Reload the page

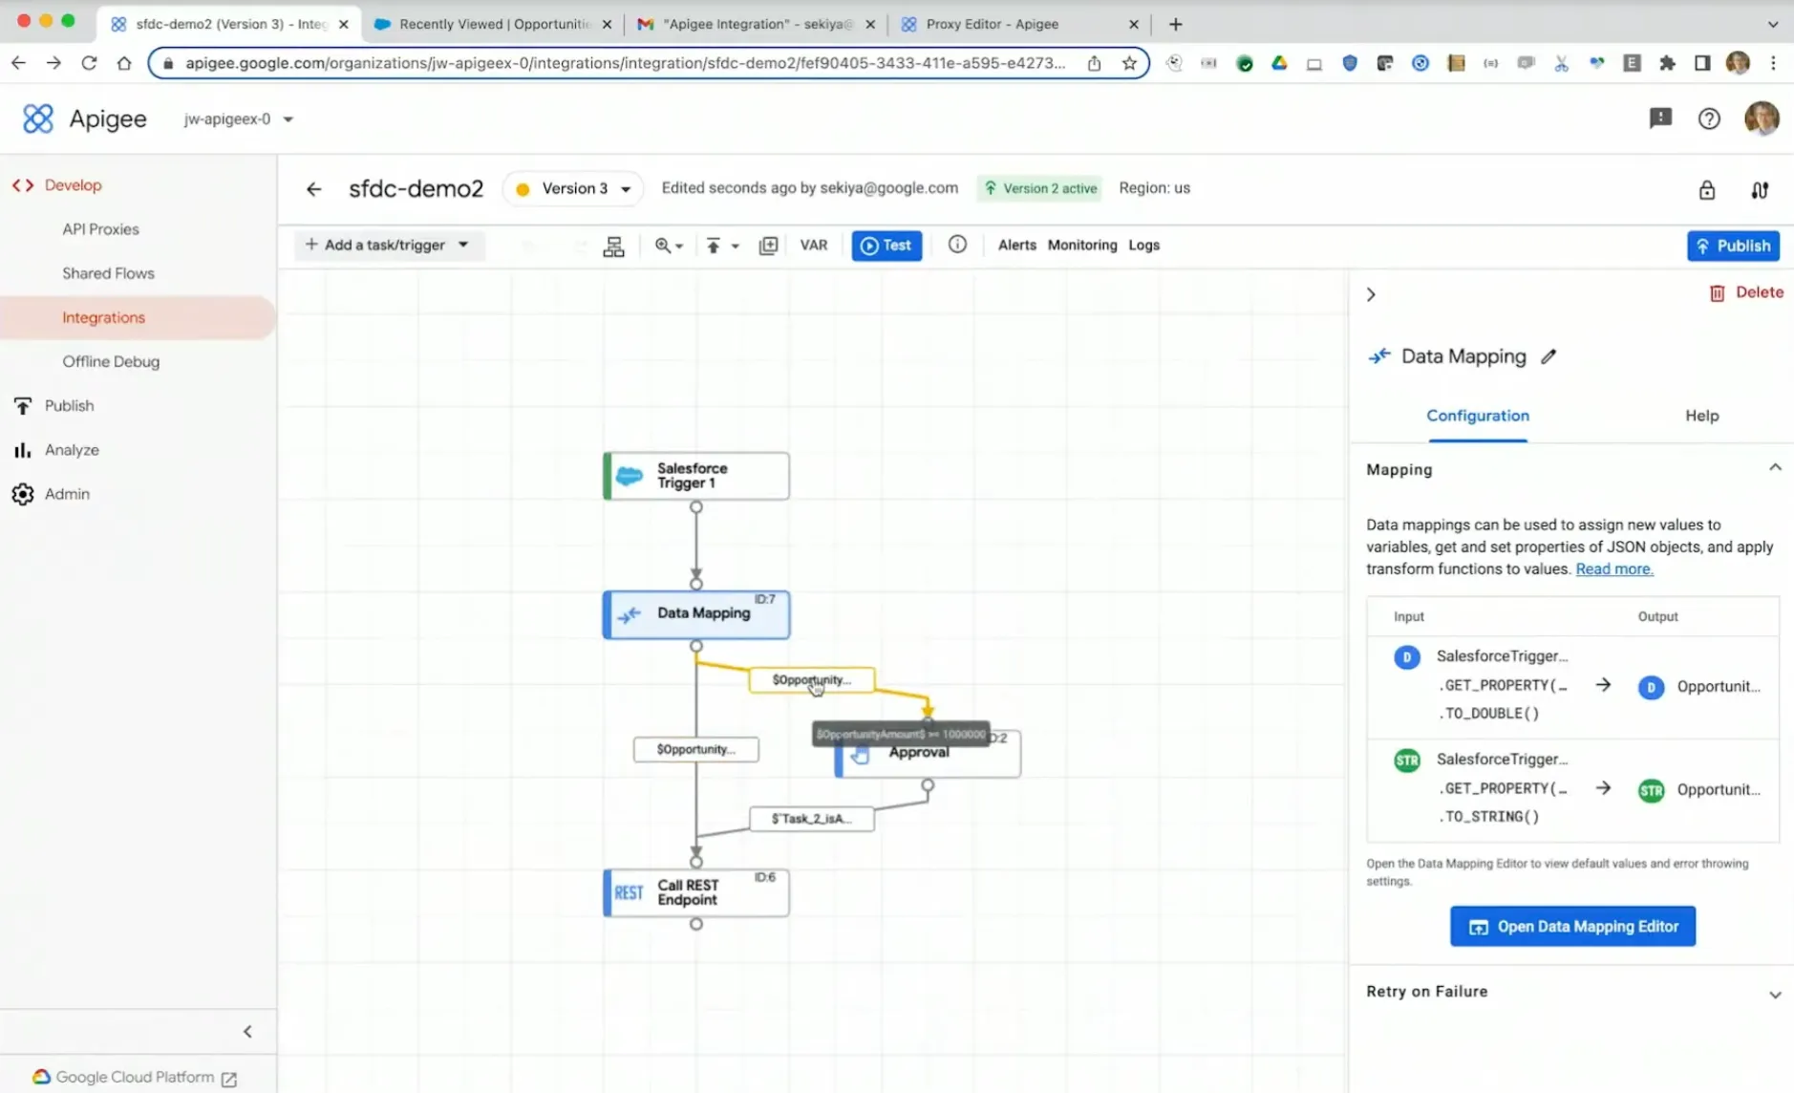89,63
